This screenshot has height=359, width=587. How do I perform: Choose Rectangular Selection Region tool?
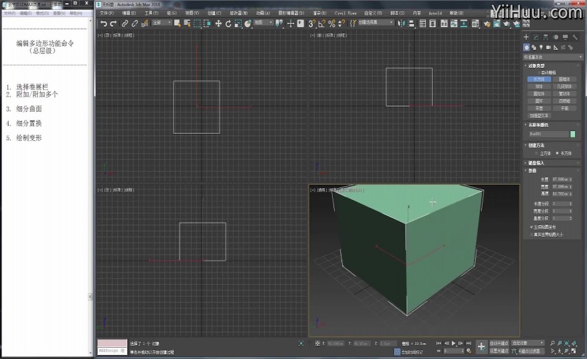197,23
